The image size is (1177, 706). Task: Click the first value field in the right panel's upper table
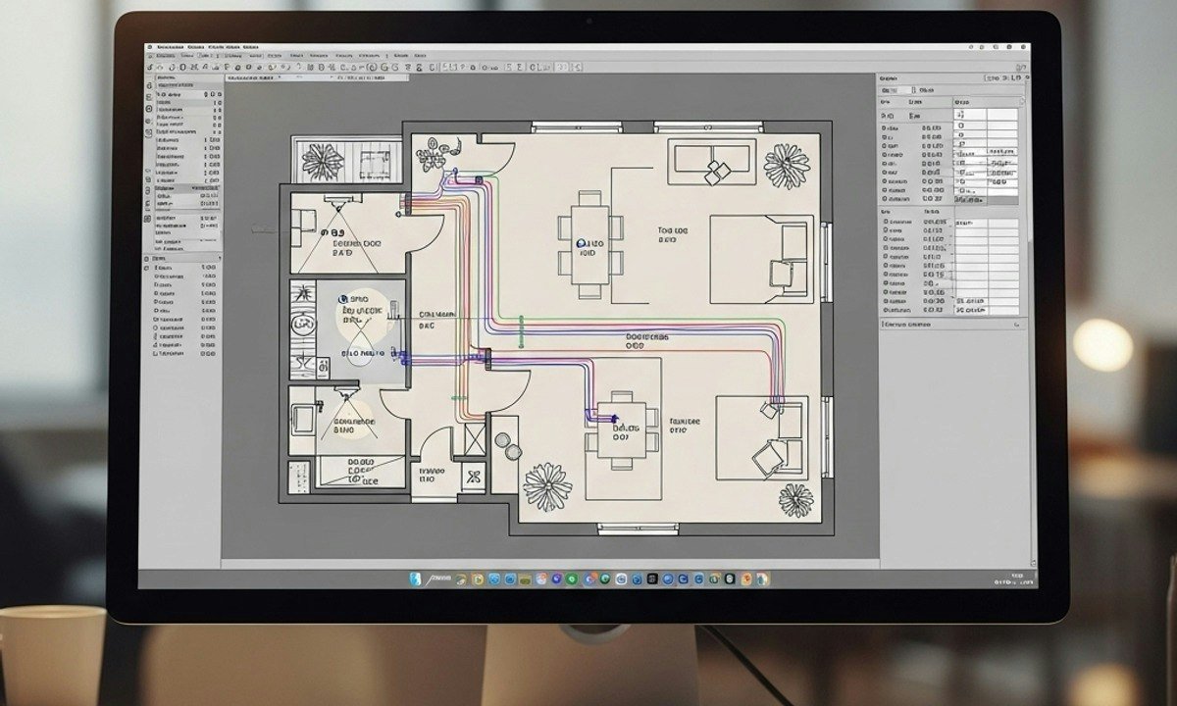point(969,115)
